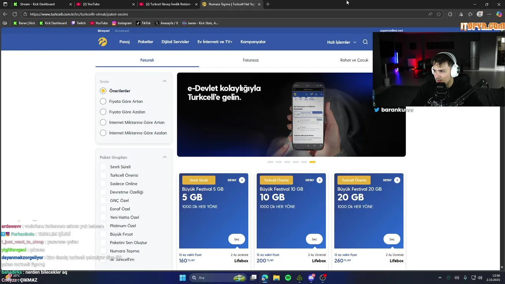The width and height of the screenshot is (505, 284).
Task: Collapse the Paket Grupları section
Action: coord(165,157)
